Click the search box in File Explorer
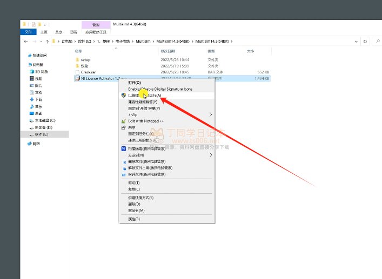 pos(375,41)
